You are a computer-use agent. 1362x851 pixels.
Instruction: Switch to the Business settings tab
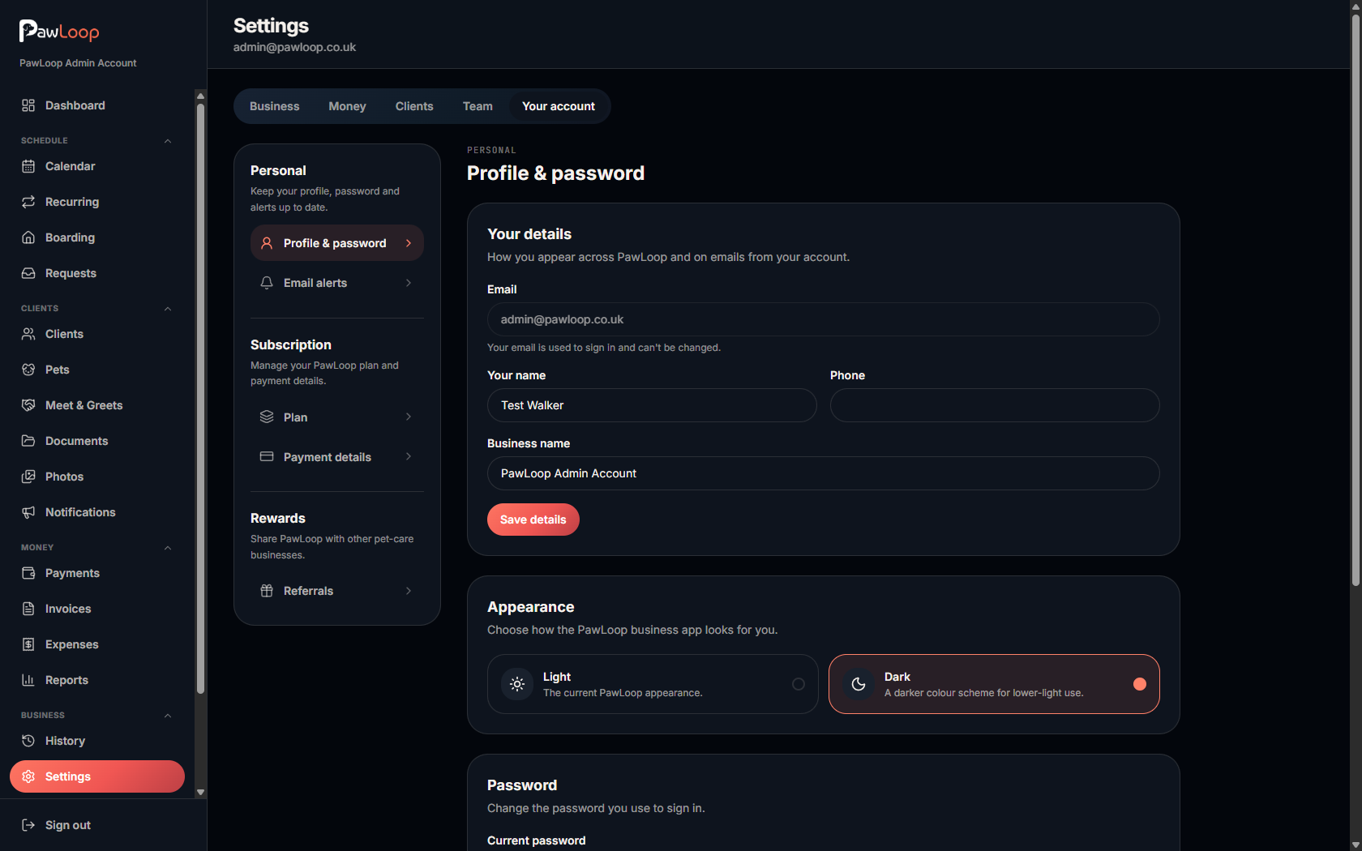(x=275, y=106)
